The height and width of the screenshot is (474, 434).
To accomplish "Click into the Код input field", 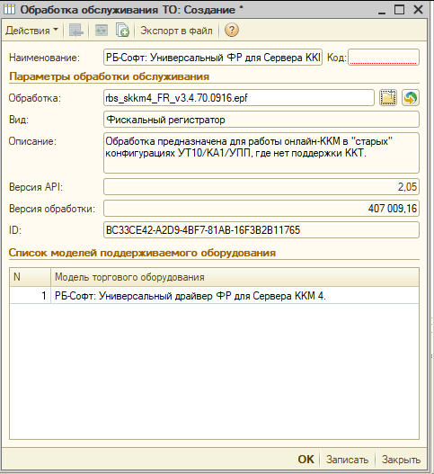I will point(384,58).
